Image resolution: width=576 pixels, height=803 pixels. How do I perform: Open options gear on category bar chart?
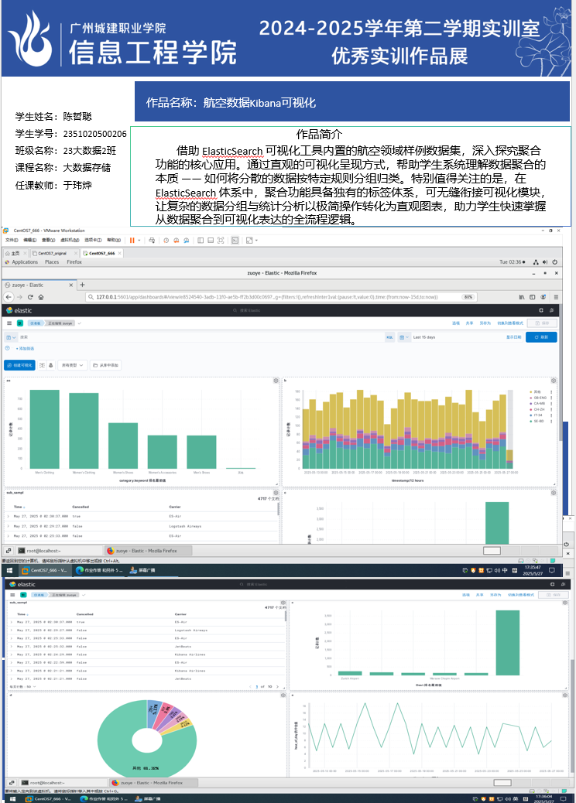pos(275,381)
